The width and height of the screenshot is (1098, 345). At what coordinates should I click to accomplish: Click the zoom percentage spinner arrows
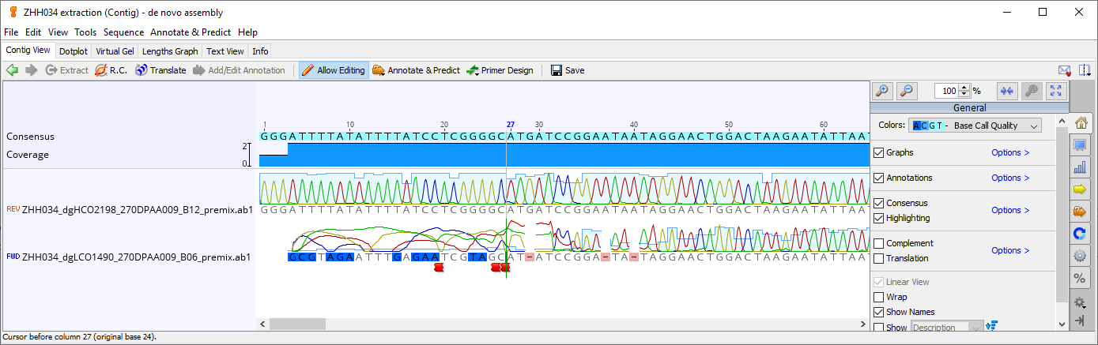[964, 91]
